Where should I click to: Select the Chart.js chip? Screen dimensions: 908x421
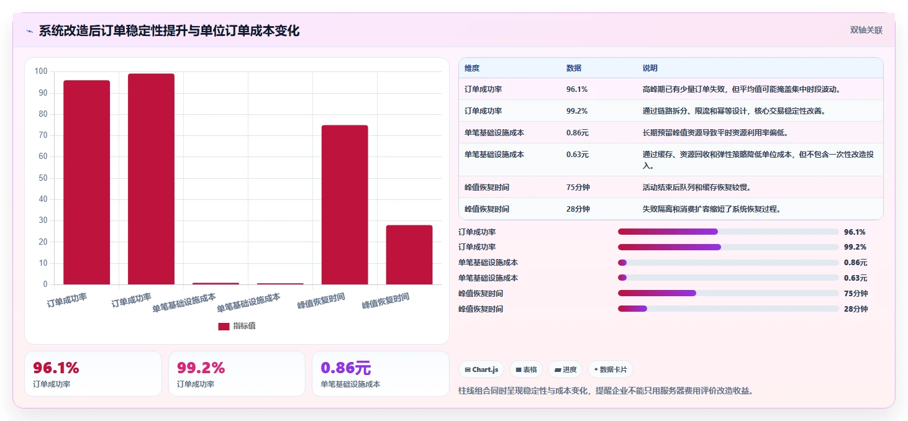pos(482,369)
